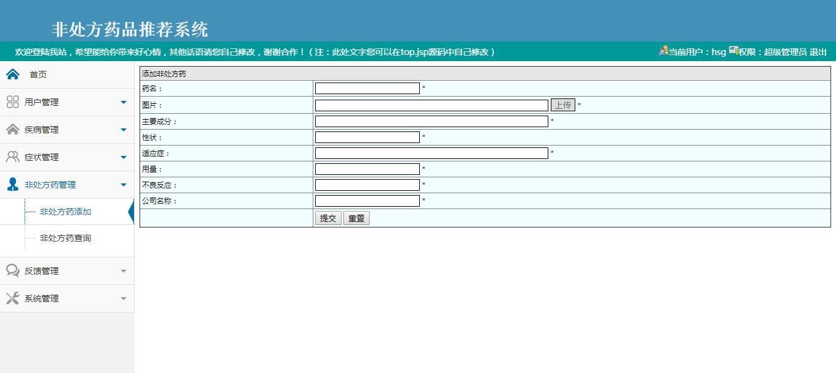Click the 性状： label
Image resolution: width=836 pixels, height=373 pixels.
click(152, 138)
